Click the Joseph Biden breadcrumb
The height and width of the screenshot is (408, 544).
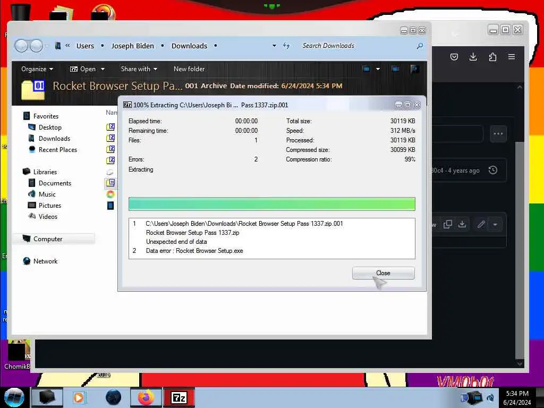tap(132, 46)
